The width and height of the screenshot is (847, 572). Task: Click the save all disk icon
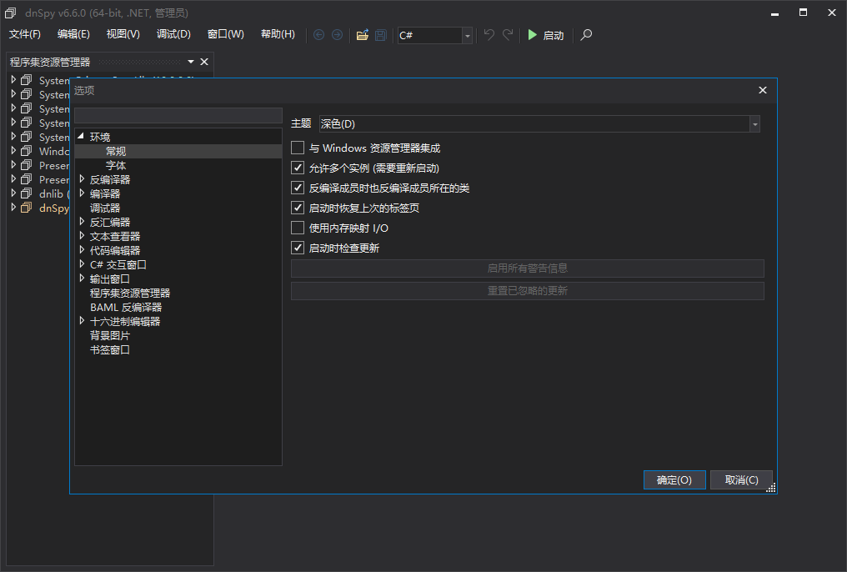tap(381, 35)
